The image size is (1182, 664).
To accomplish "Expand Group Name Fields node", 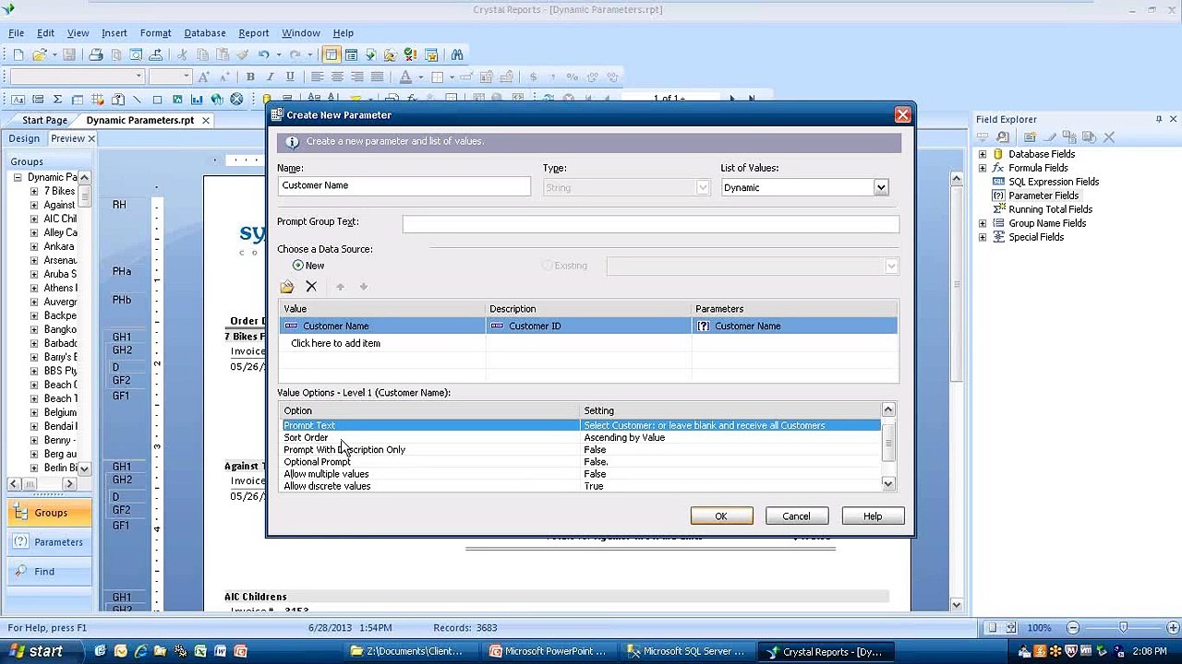I will 983,223.
